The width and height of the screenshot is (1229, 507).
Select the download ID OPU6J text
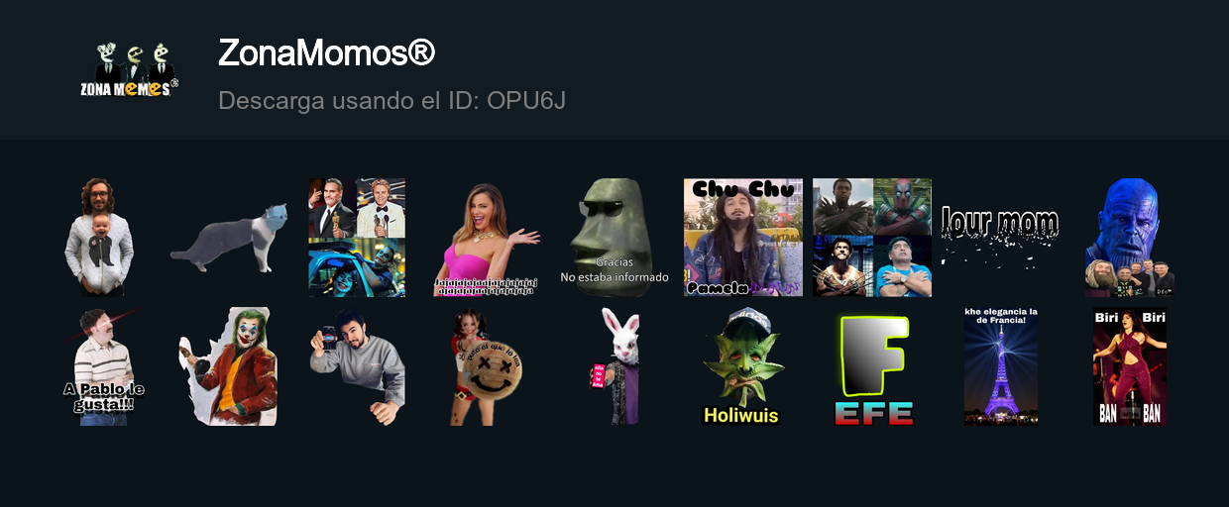tap(391, 100)
